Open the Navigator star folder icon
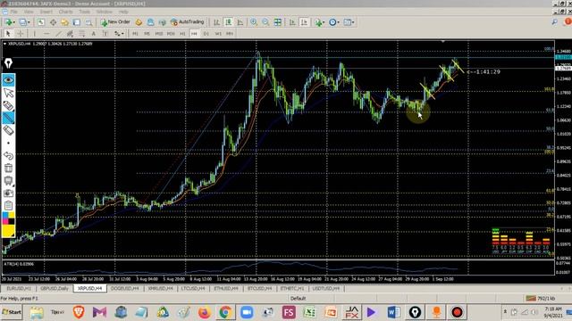 point(64,22)
